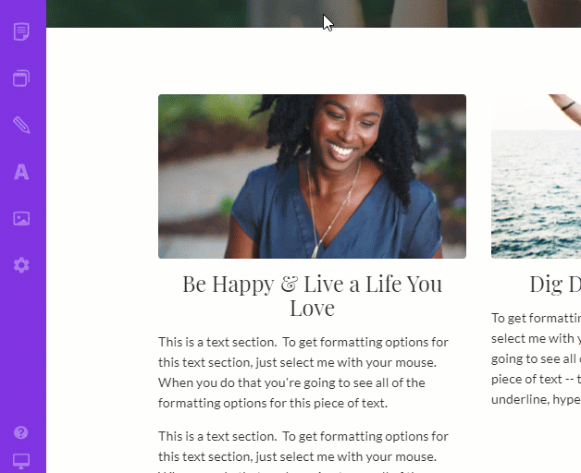Open the typography 'A' fonts panel

21,172
